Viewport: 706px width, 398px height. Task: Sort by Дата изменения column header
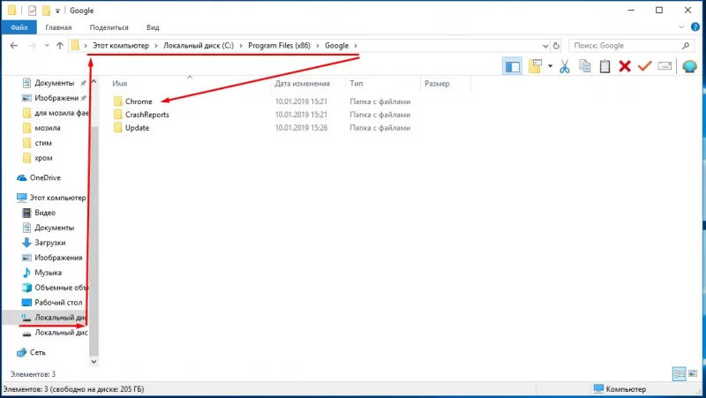coord(302,83)
